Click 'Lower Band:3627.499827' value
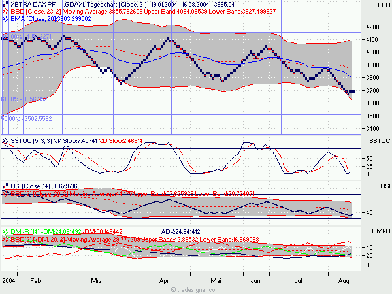392x294 pixels. coord(242,12)
